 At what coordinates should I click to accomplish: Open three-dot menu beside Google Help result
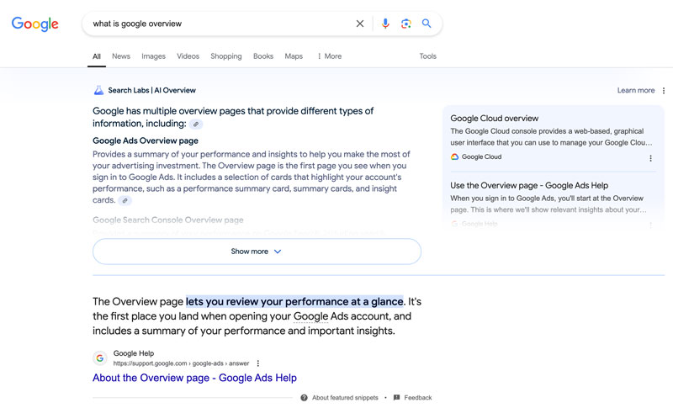258,363
